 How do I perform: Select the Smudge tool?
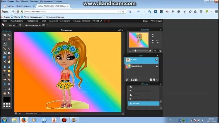click(4, 71)
